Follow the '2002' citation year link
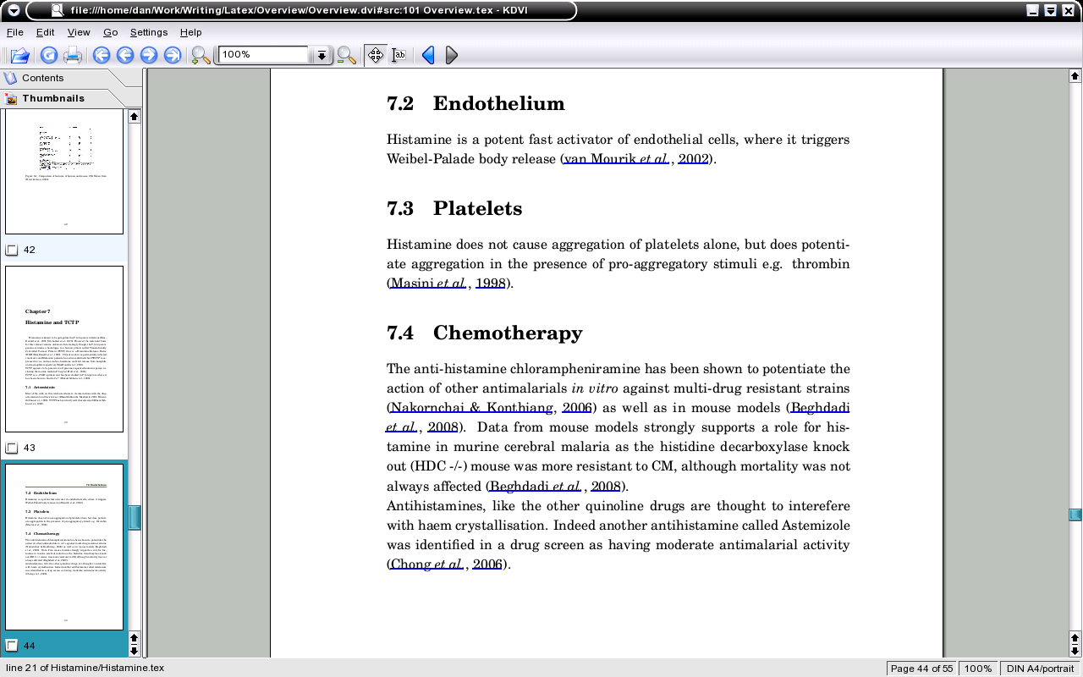The image size is (1083, 677). tap(693, 158)
